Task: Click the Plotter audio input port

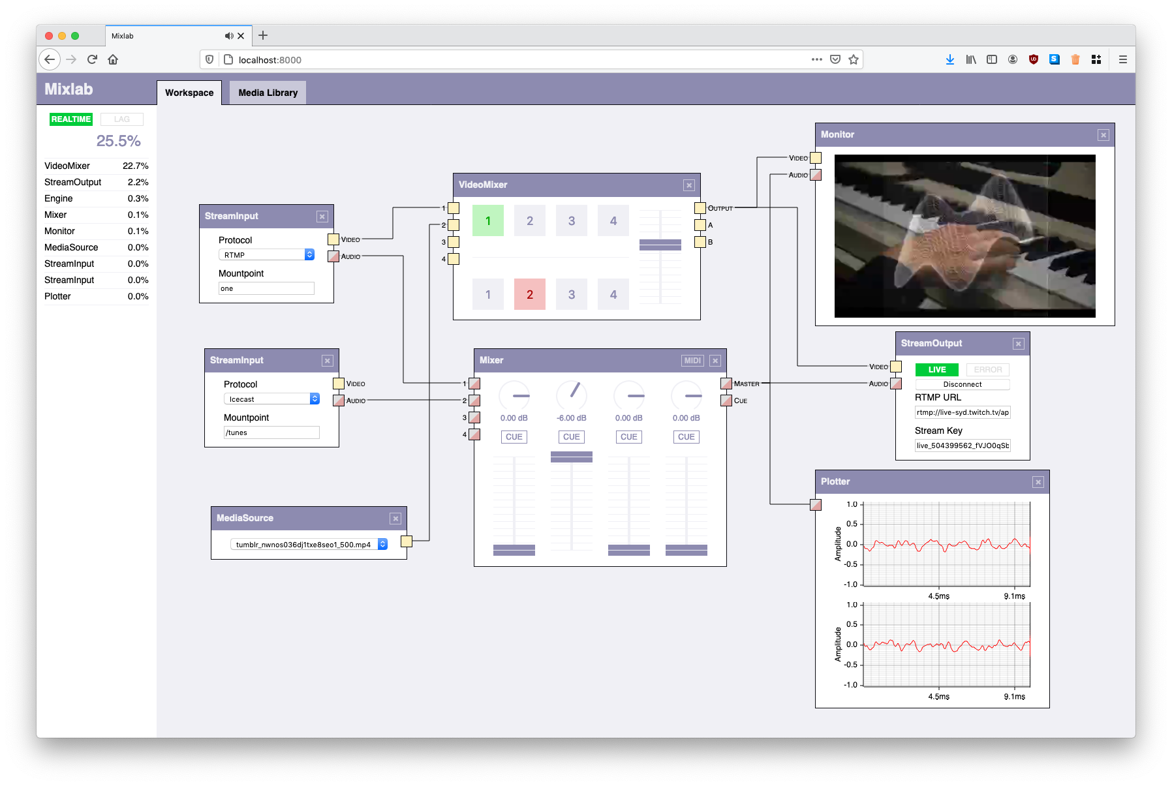Action: 816,505
